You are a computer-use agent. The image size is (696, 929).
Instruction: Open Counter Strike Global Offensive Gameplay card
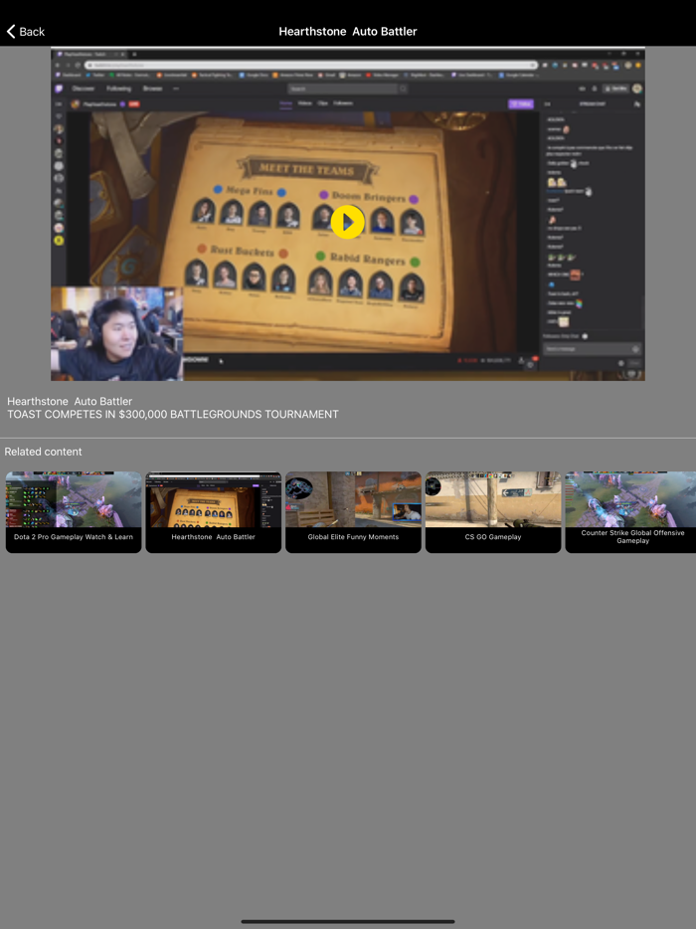(x=630, y=512)
